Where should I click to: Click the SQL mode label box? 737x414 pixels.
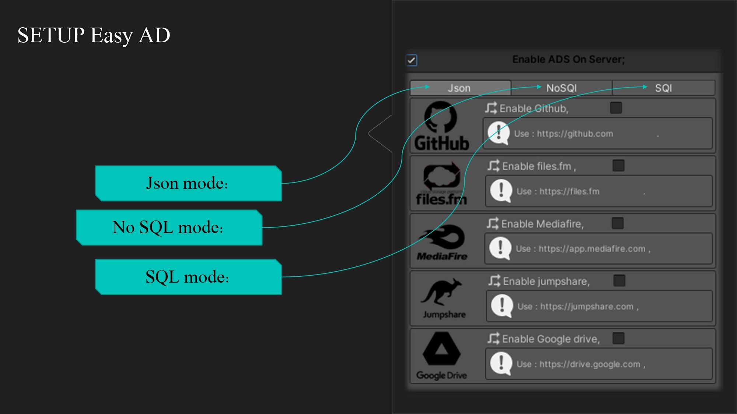point(188,277)
